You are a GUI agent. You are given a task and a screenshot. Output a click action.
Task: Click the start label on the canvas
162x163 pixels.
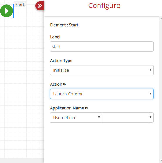tap(20, 4)
